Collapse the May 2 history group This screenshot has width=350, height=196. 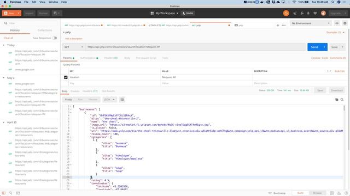tap(4, 78)
